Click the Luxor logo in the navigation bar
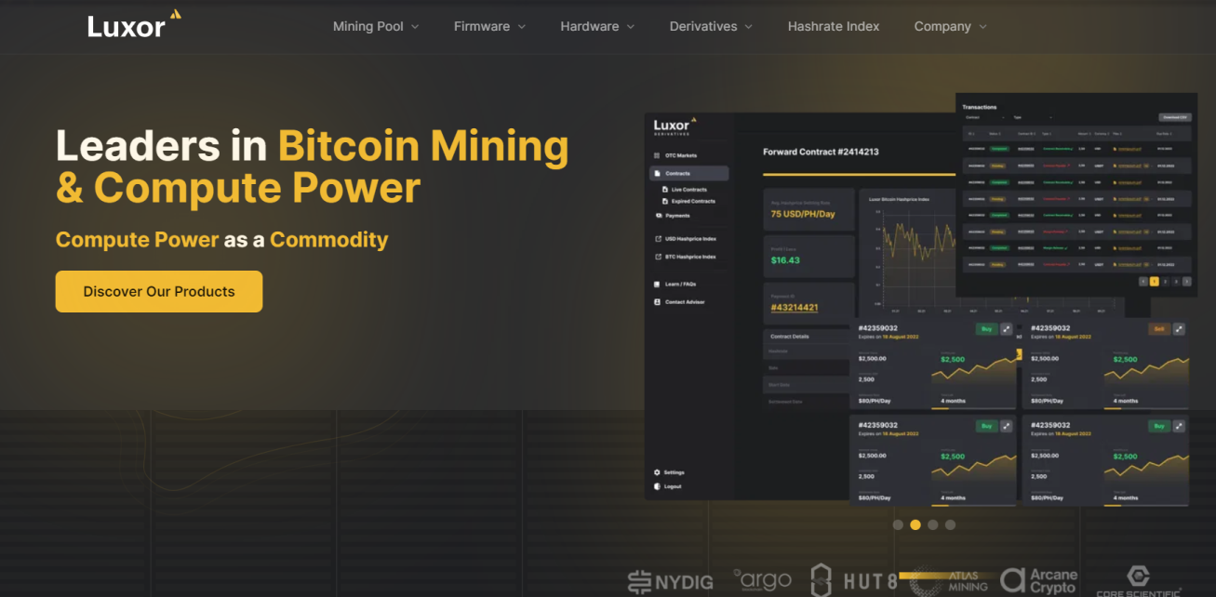The image size is (1216, 597). [134, 25]
